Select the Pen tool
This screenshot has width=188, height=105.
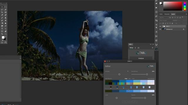pos(6,26)
